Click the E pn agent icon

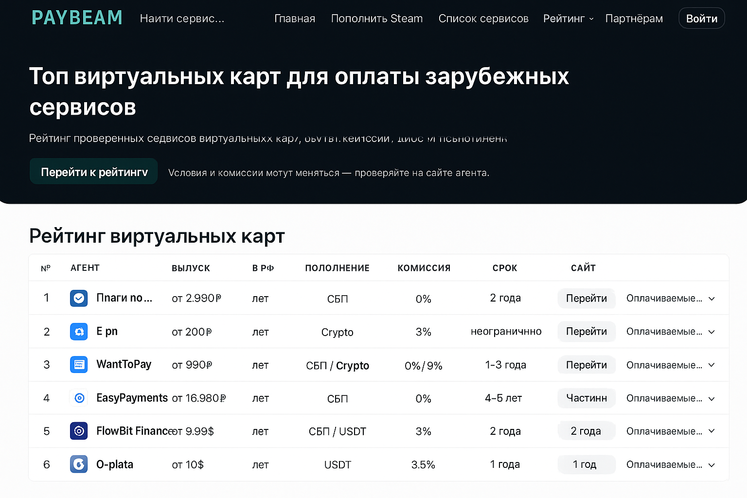(x=79, y=332)
